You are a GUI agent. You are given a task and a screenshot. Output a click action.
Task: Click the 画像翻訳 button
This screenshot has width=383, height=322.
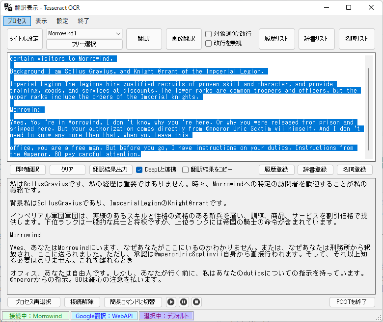(184, 39)
